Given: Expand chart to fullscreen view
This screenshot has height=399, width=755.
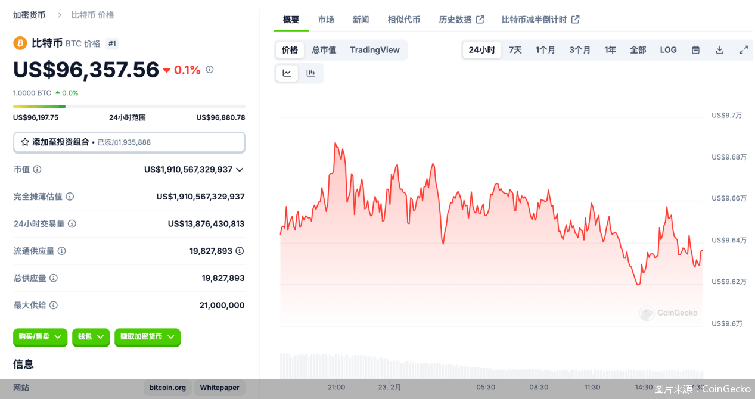Looking at the screenshot, I should pyautogui.click(x=743, y=50).
